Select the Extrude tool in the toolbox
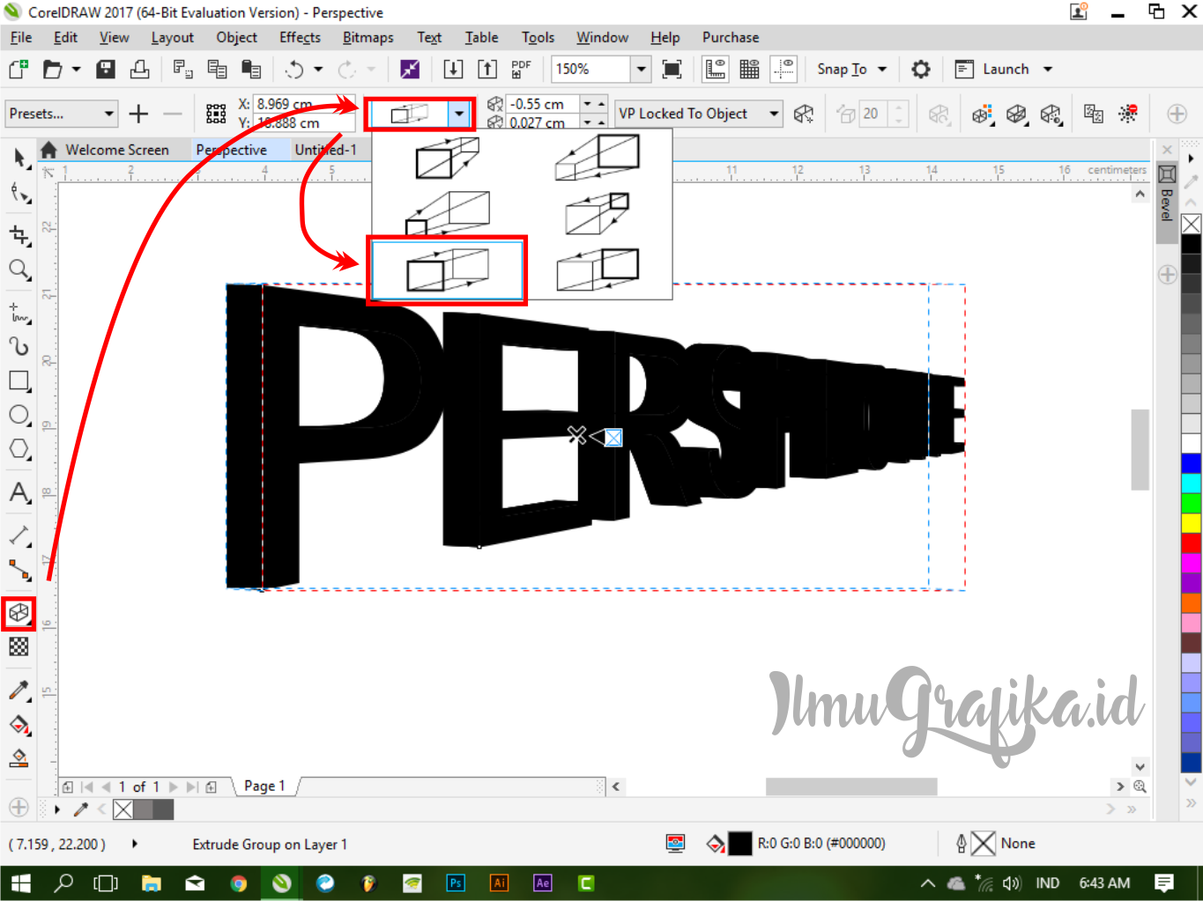Image resolution: width=1203 pixels, height=901 pixels. point(19,614)
